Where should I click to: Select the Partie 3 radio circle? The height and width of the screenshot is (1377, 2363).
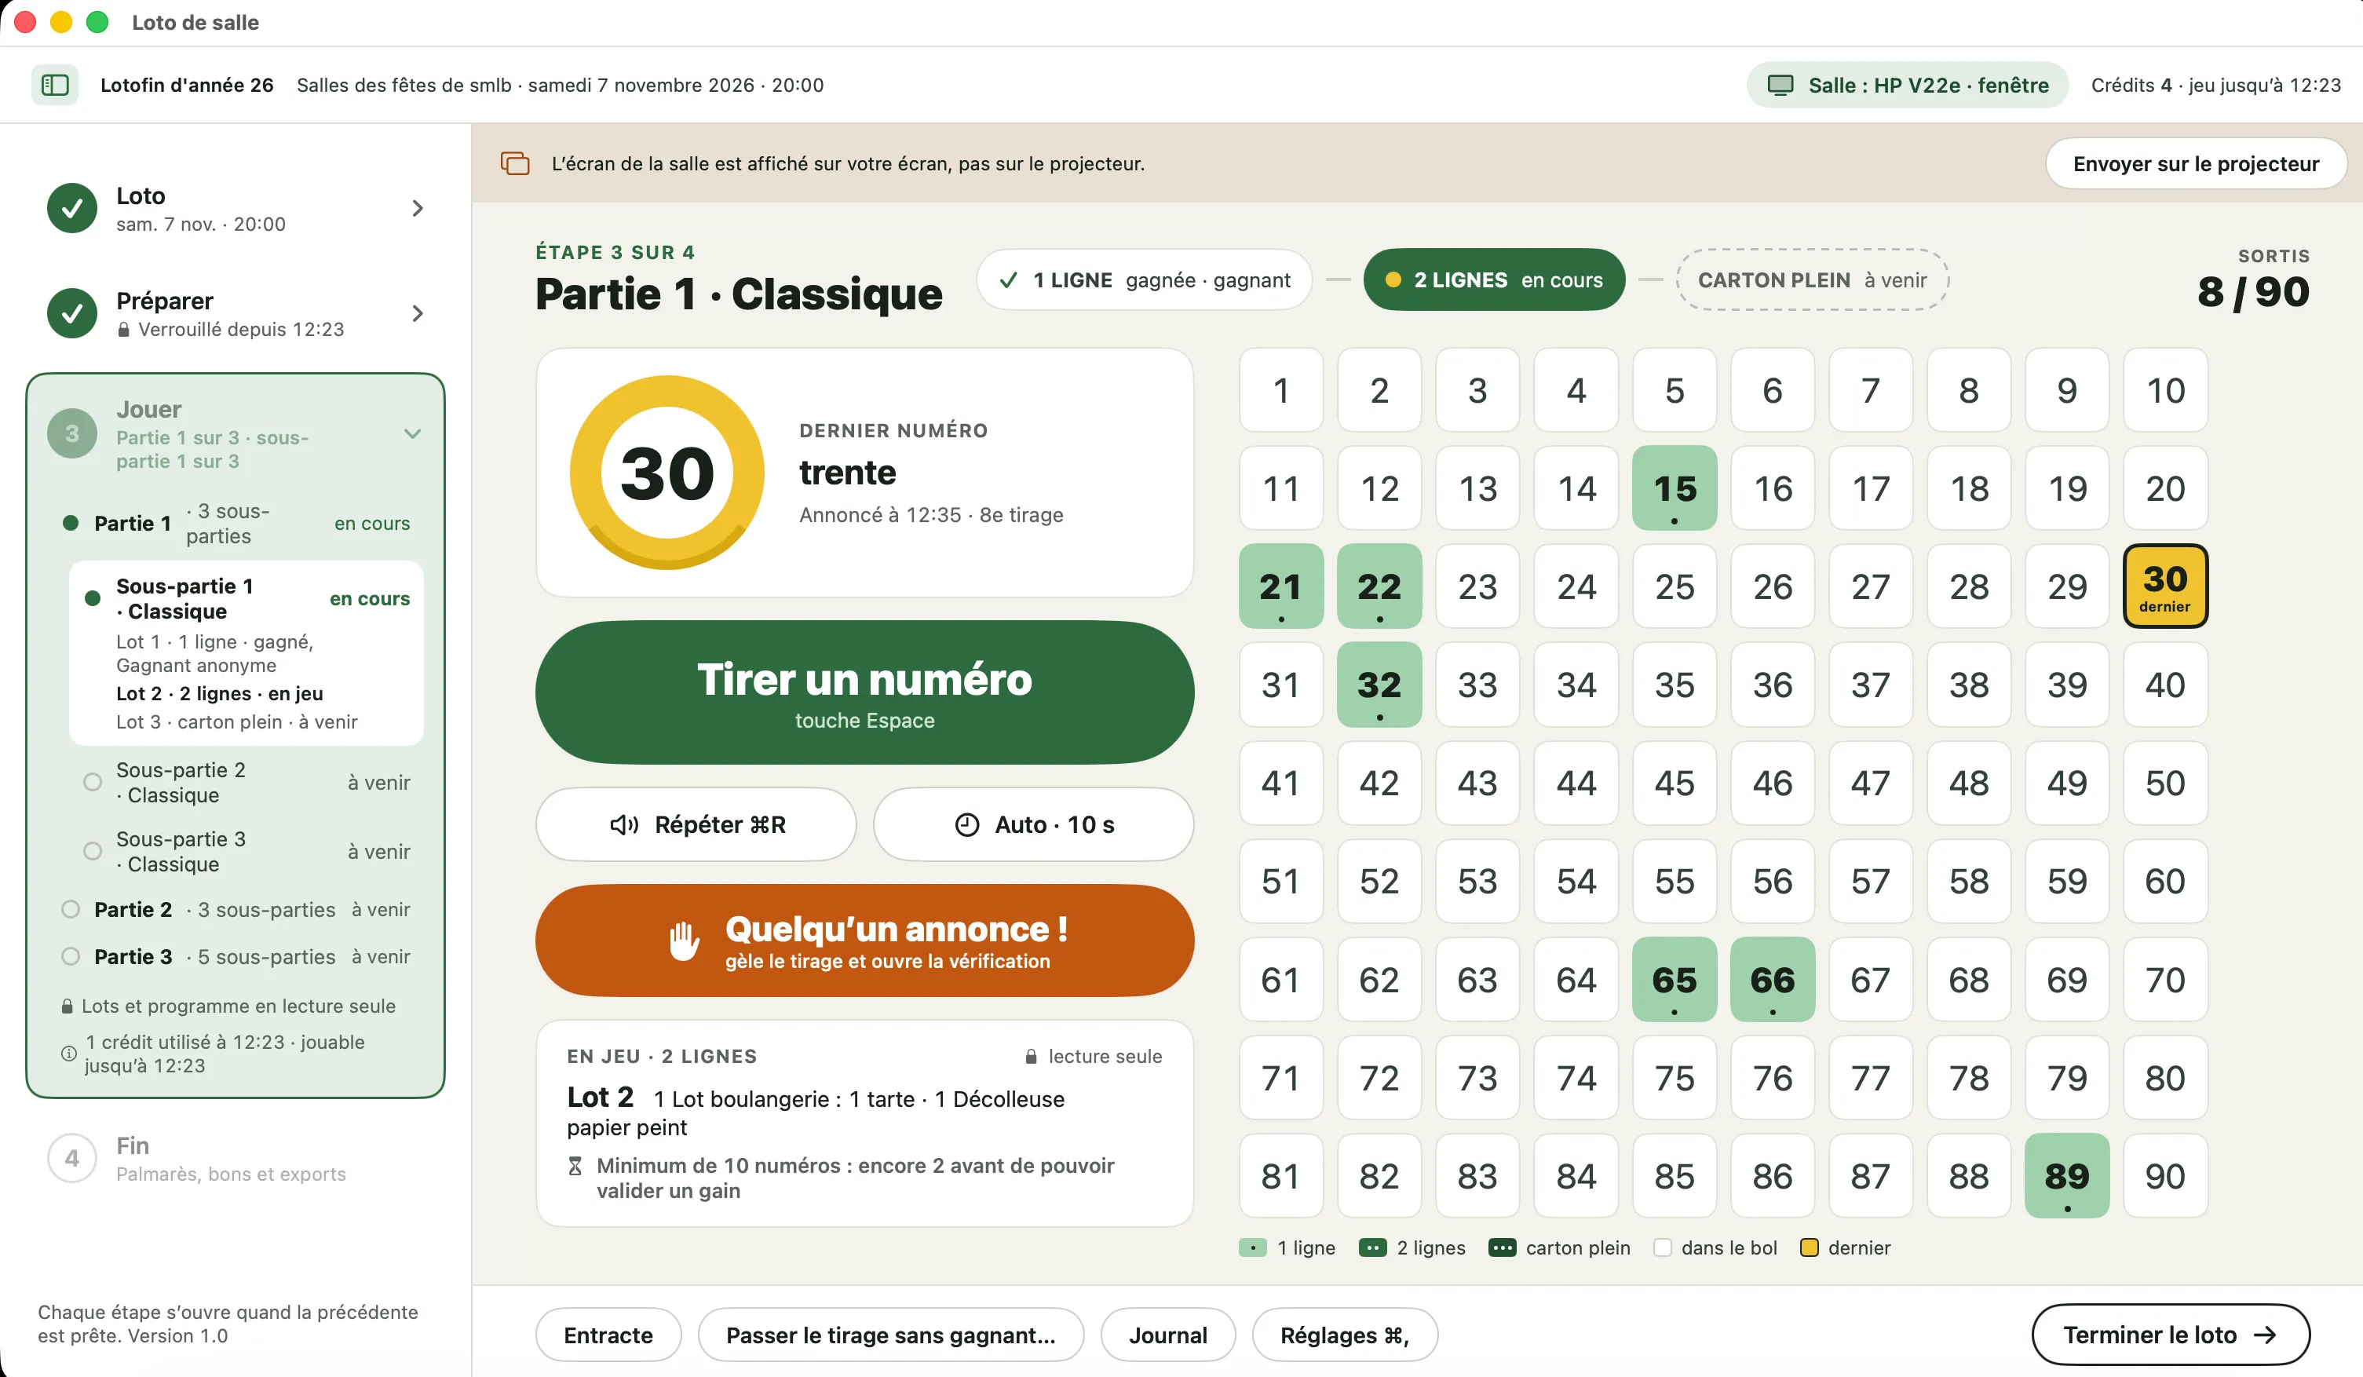(71, 957)
